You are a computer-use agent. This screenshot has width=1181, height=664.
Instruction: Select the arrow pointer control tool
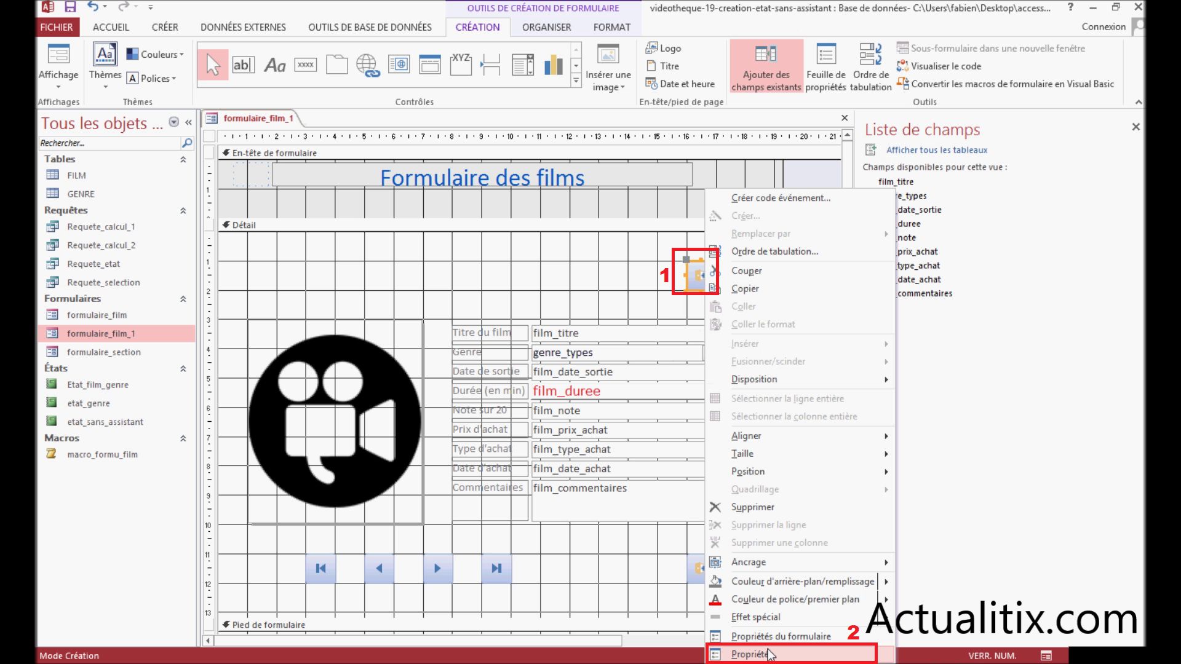(213, 65)
